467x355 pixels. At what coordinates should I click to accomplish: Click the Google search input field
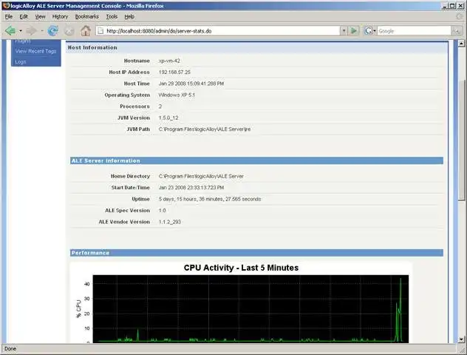tap(414, 31)
